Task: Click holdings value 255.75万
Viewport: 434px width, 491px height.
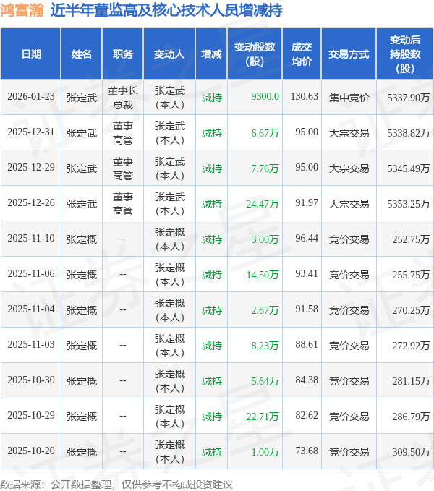Action: (411, 274)
